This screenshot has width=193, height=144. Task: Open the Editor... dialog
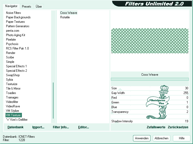tap(83, 127)
